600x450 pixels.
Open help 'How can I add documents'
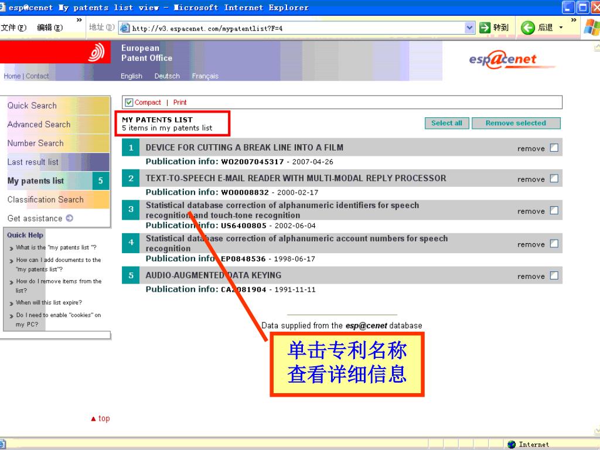(x=58, y=264)
